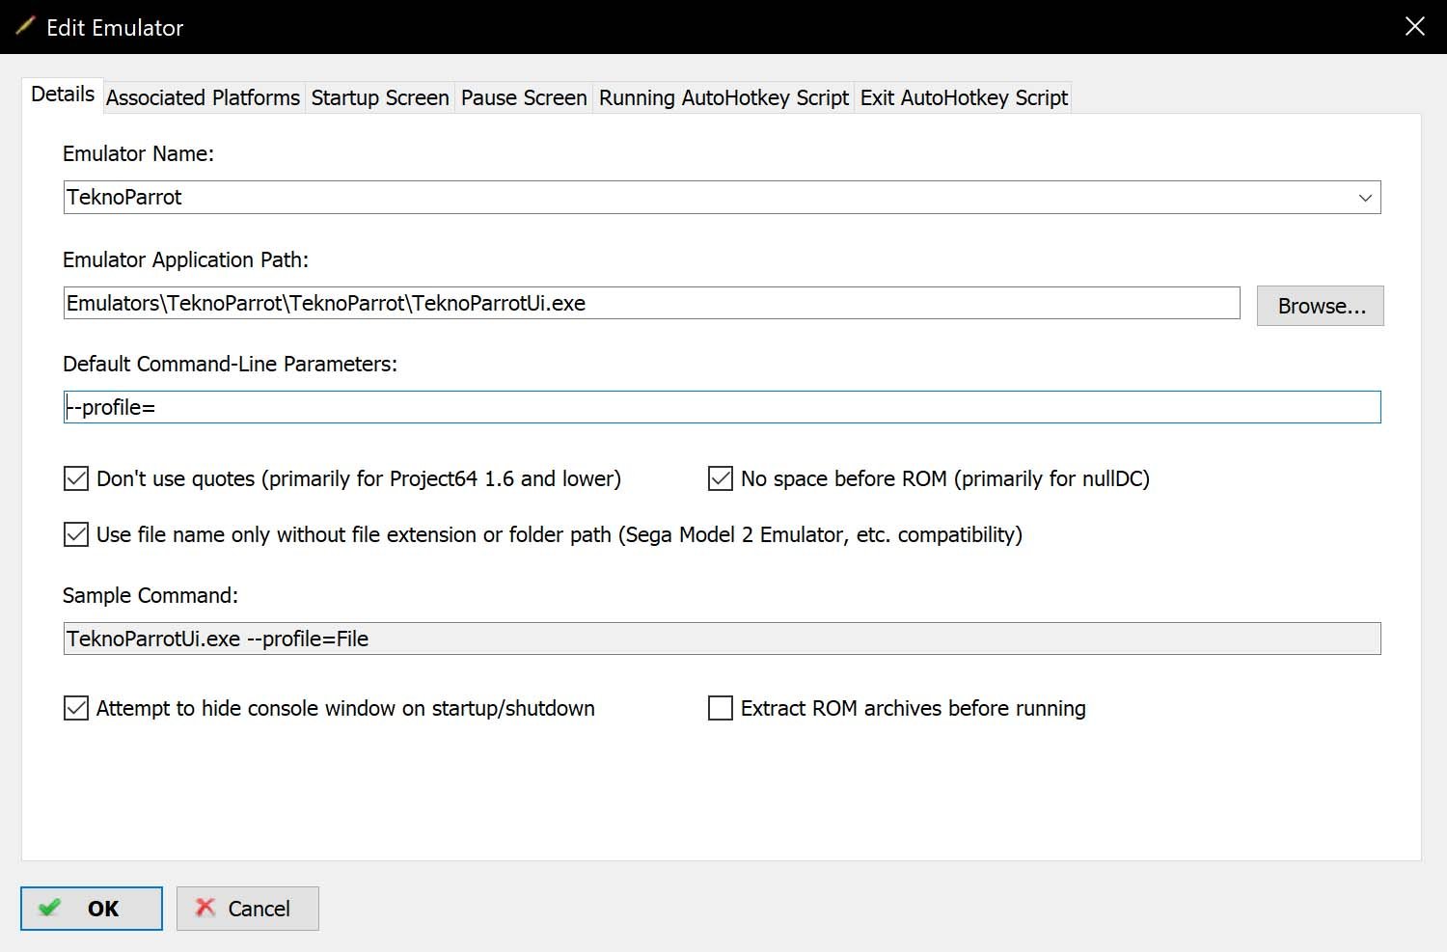This screenshot has width=1447, height=952.
Task: Open the Startup Screen tab
Action: (380, 97)
